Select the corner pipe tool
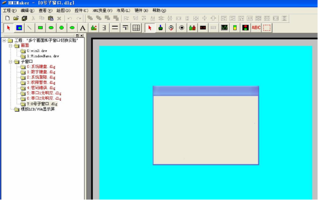 (x=125, y=27)
